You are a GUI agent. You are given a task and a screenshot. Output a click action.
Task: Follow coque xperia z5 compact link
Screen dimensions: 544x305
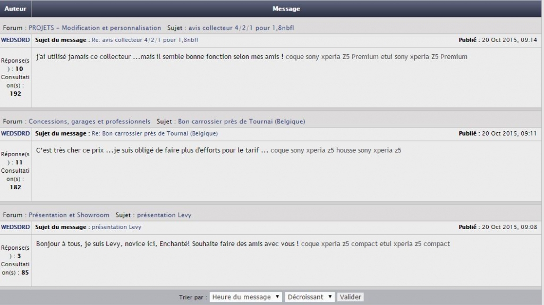[339, 244]
